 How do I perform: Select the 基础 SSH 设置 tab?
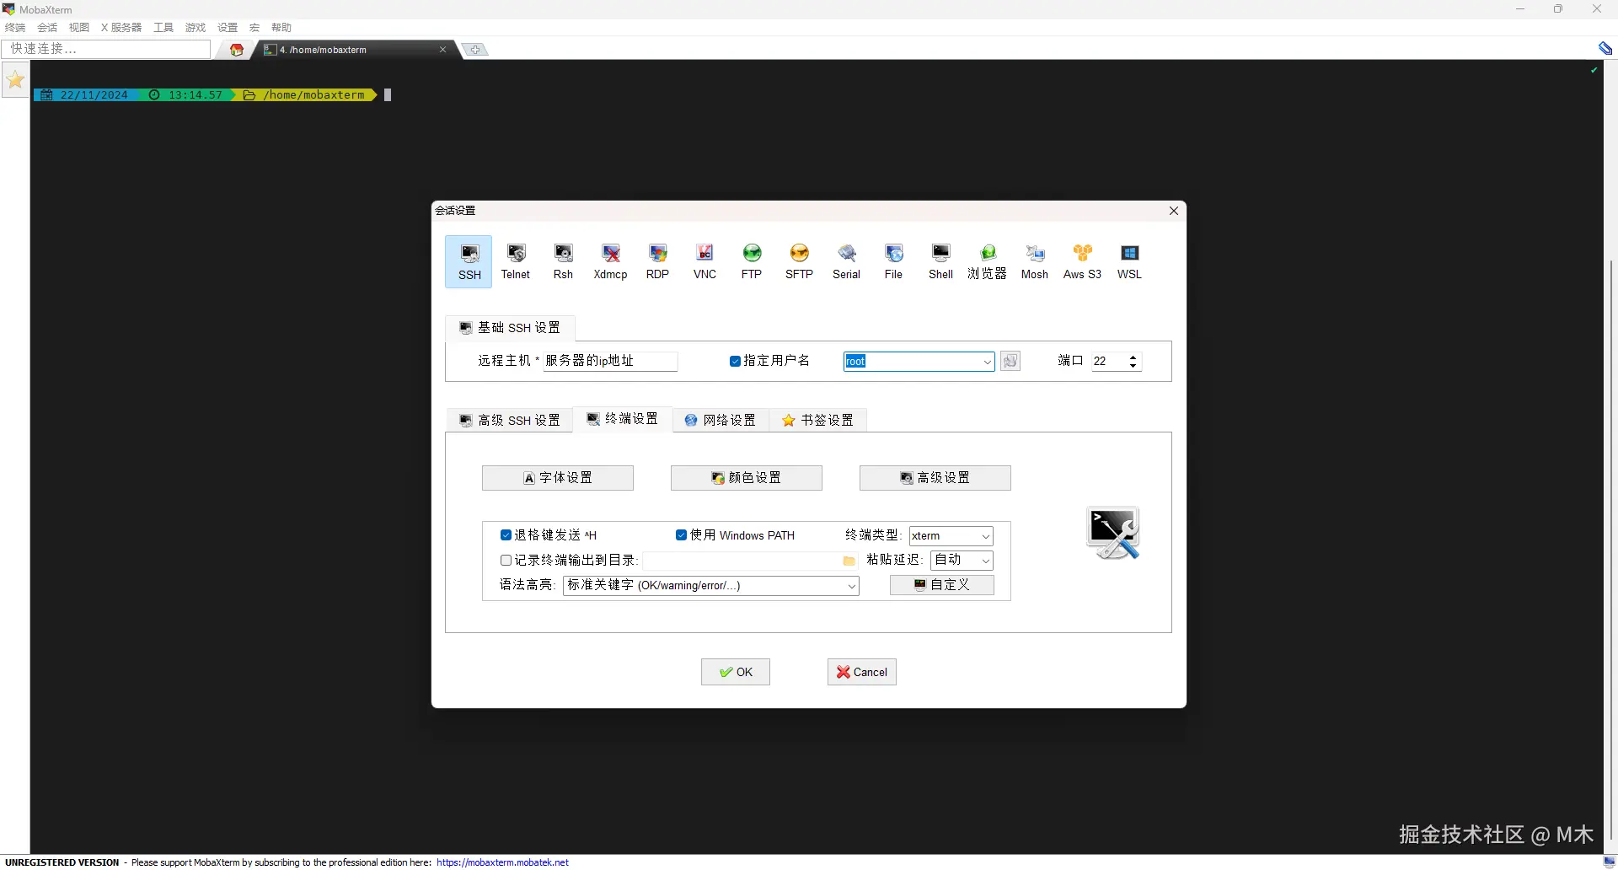point(510,327)
